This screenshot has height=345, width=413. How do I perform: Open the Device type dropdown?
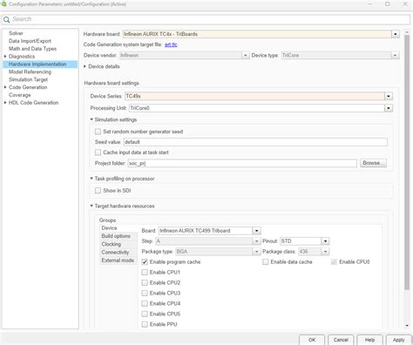(x=395, y=55)
